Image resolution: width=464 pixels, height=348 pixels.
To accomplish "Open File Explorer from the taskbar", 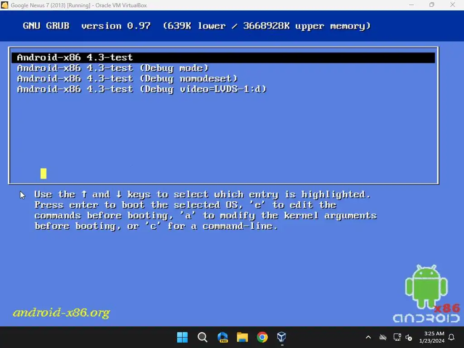I will [242, 337].
